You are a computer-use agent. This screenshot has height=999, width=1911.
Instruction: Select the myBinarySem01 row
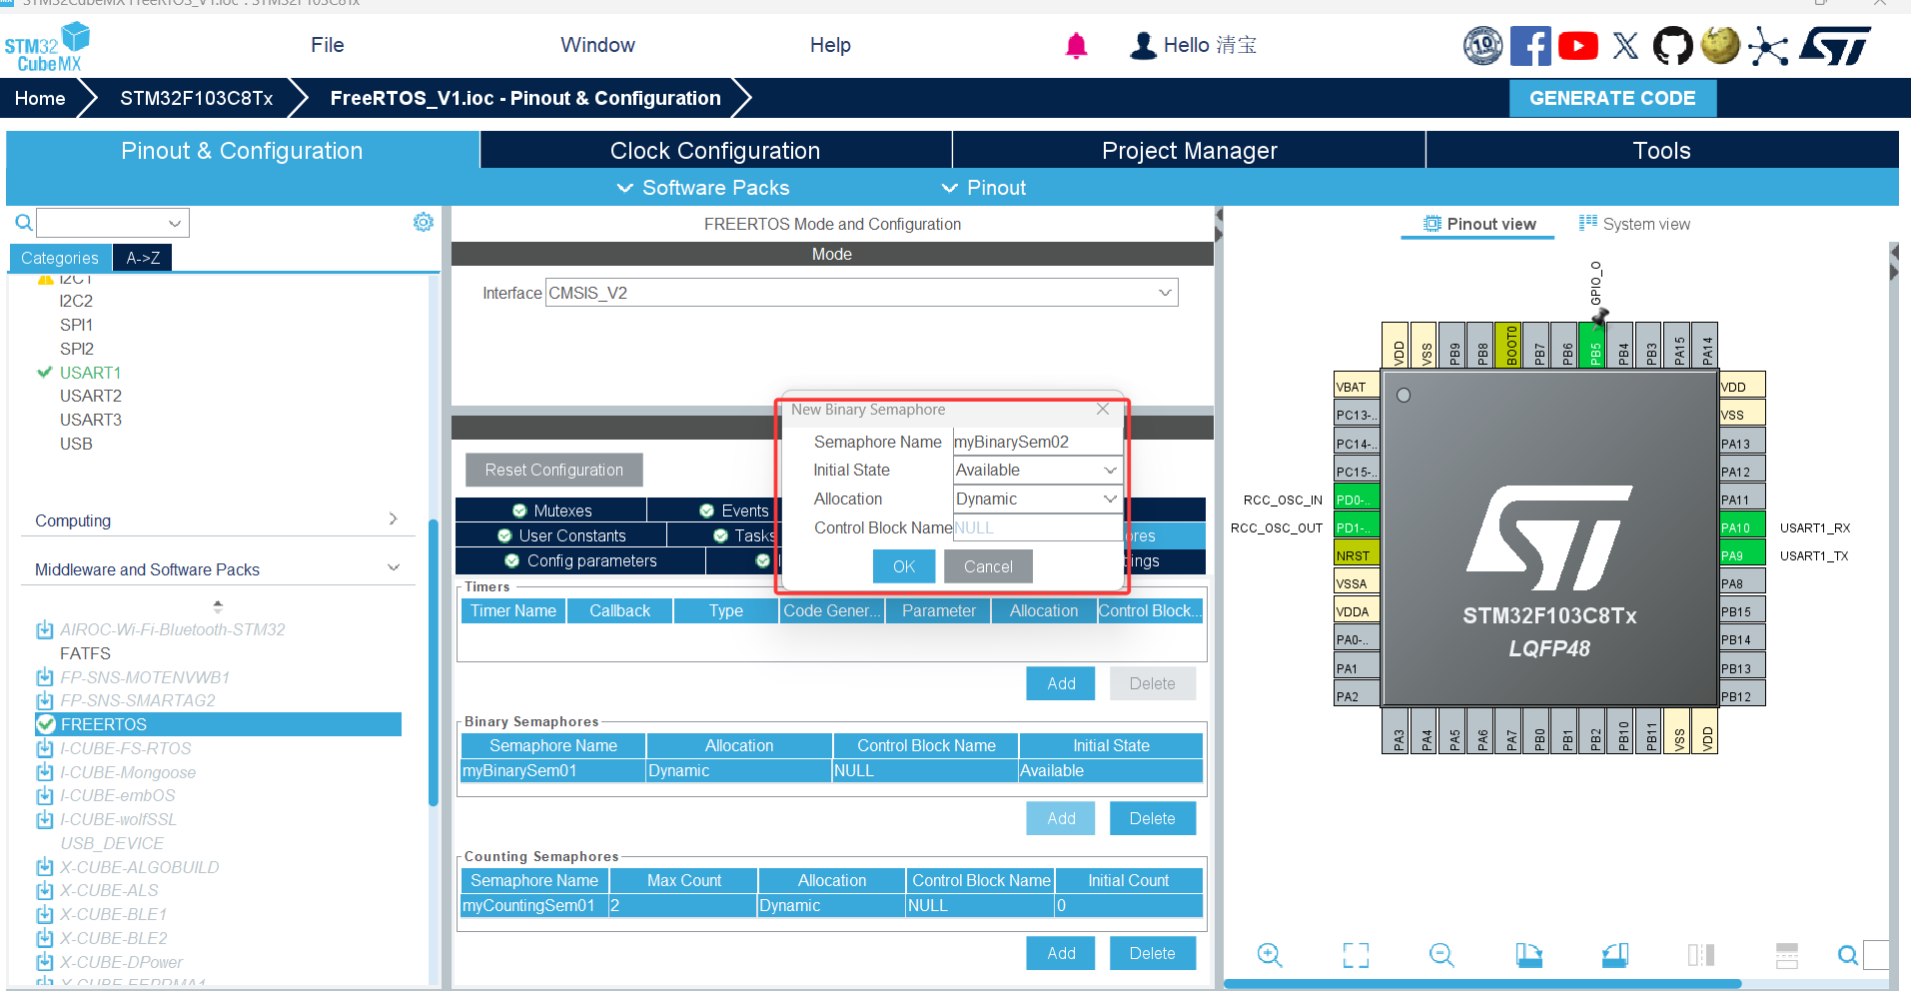click(x=831, y=770)
